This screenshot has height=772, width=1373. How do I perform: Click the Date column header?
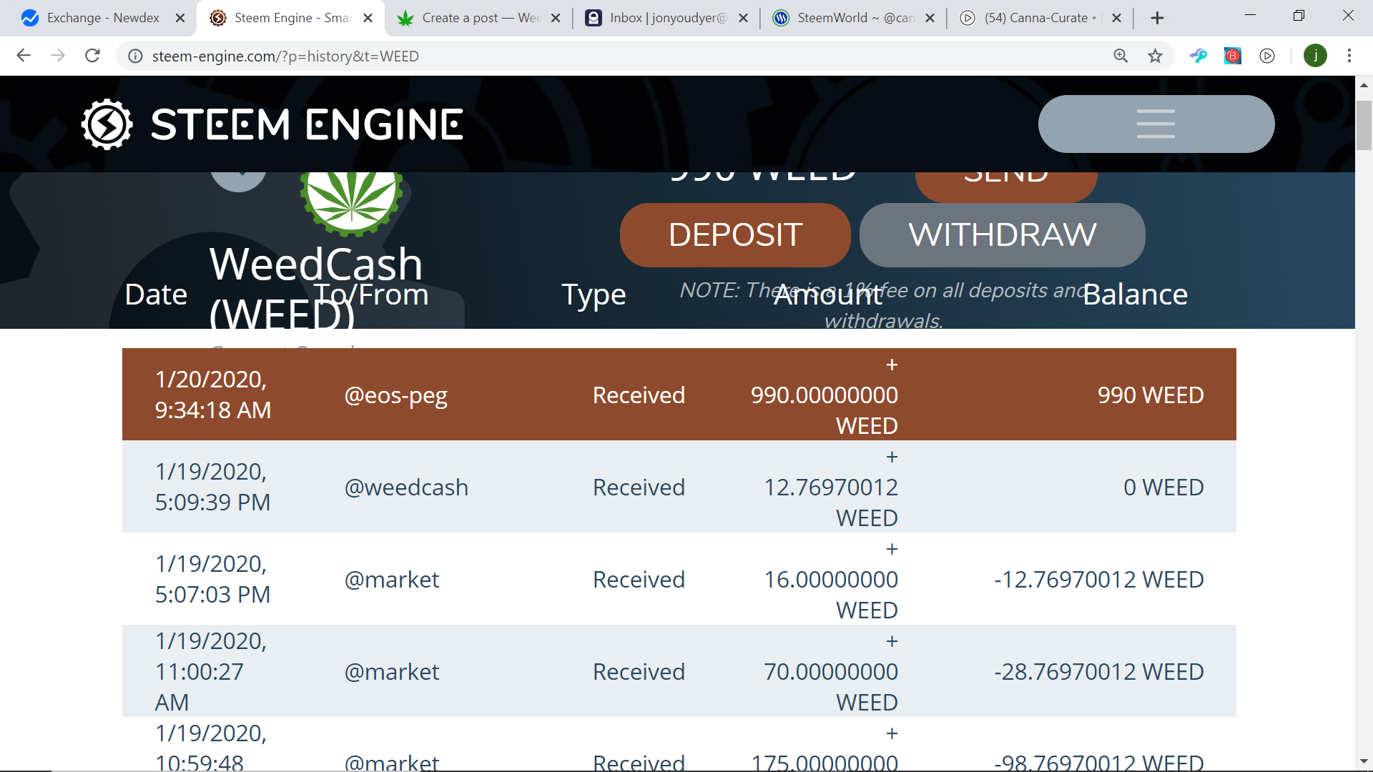(156, 295)
